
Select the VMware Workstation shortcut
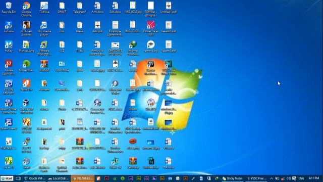coord(44,48)
